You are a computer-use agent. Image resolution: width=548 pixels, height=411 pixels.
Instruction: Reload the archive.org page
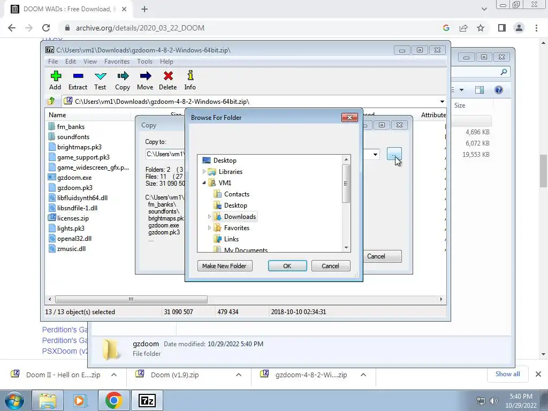[x=46, y=28]
